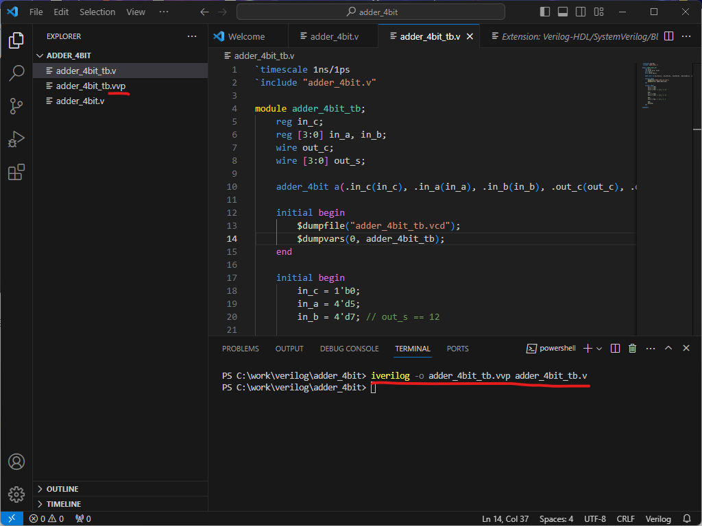Open the Run and Debug view
This screenshot has width=702, height=526.
pos(16,139)
